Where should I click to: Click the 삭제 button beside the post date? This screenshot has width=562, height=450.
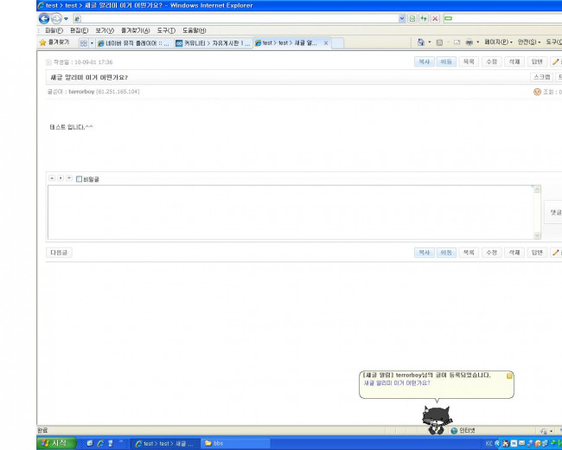pyautogui.click(x=514, y=61)
